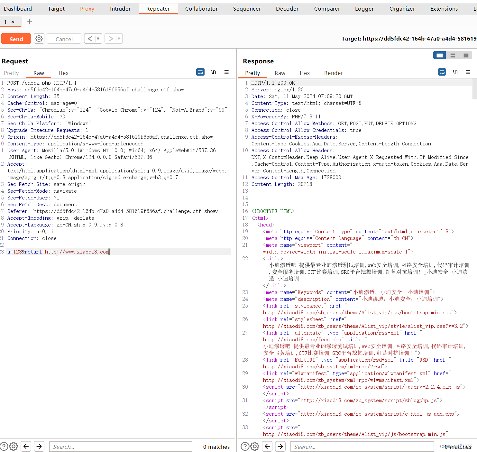Select side-by-side layout view

[440, 55]
